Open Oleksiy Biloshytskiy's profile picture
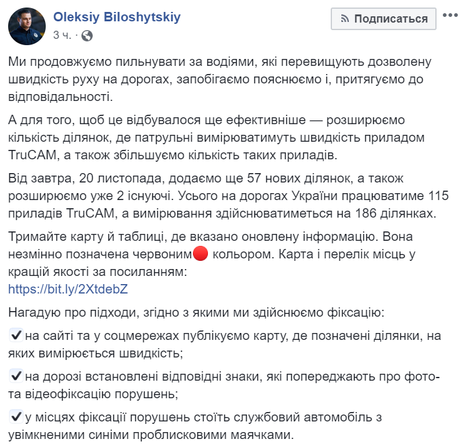This screenshot has height=444, width=461. tap(26, 26)
